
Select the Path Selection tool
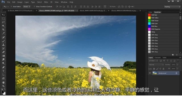[3, 75]
